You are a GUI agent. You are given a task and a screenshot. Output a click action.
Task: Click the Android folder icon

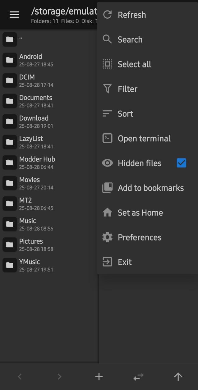pyautogui.click(x=10, y=60)
